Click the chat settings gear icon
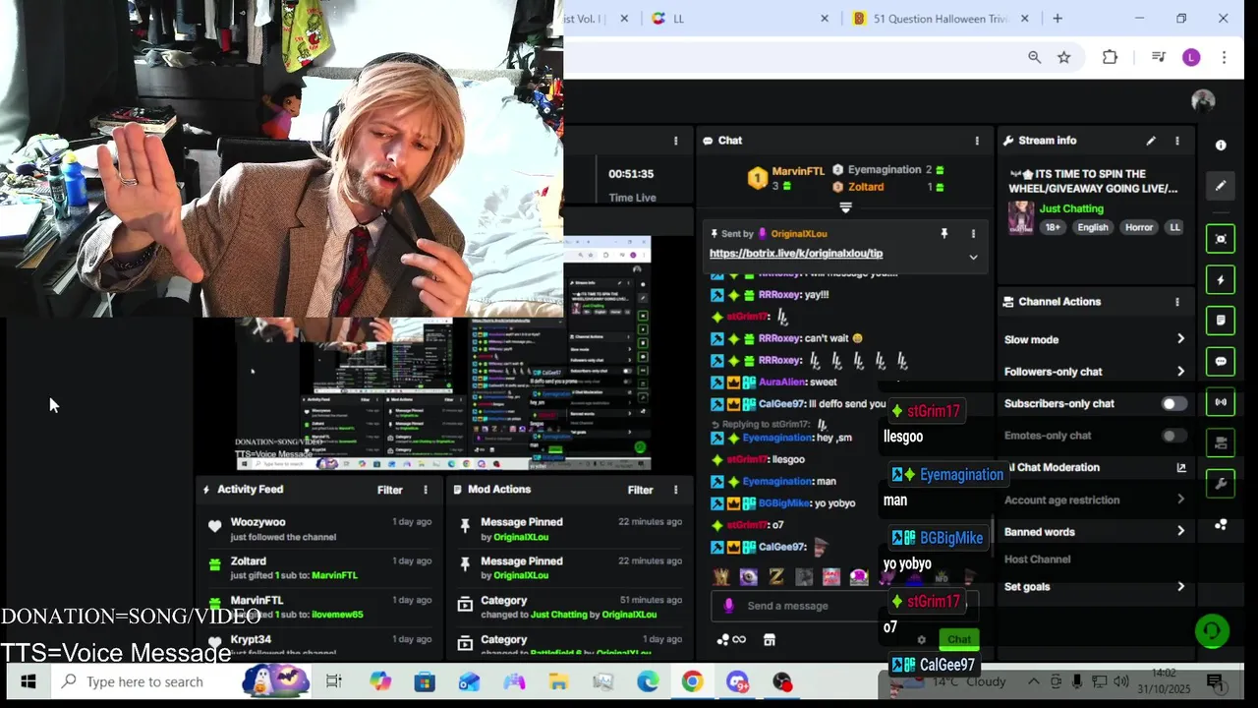Viewport: 1258px width, 708px height. (921, 639)
